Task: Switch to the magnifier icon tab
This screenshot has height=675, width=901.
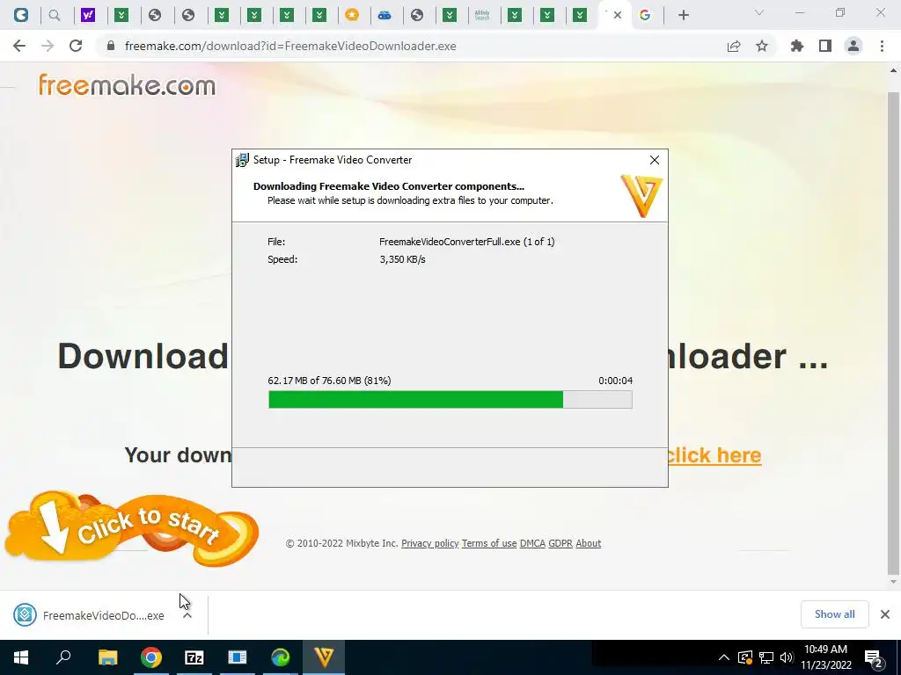Action: (54, 15)
